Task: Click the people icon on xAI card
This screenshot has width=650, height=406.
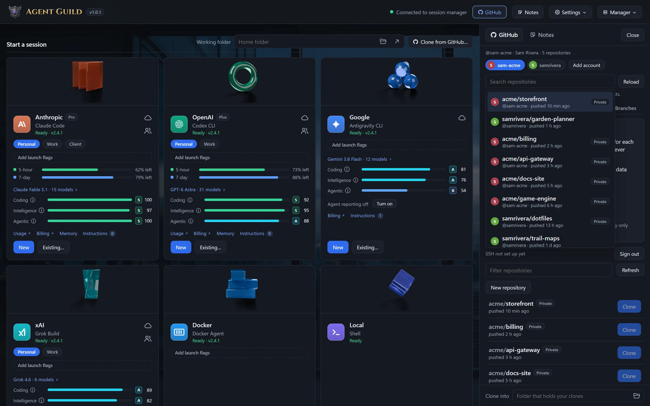Action: click(148, 339)
